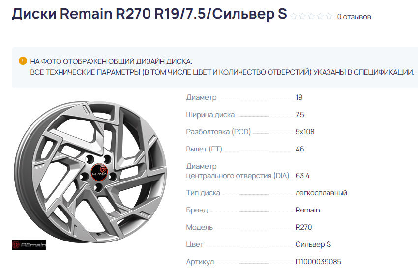Screen dimensions: 418x271
Task: Click the fourth rating star
Action: click(320, 17)
